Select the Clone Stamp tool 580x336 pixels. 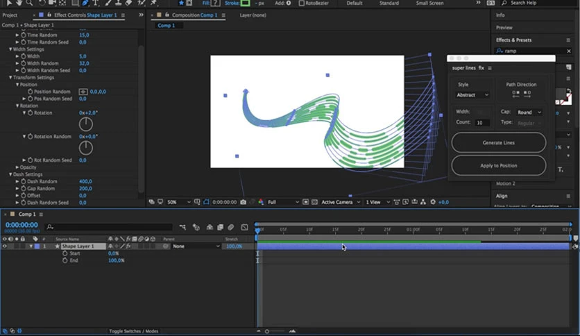118,3
